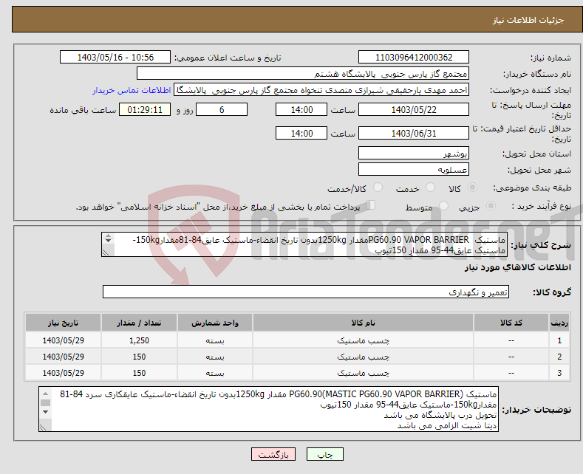Viewport: 583px width, 474px height.
Task: Click the ردیف column header
Action: point(559,323)
